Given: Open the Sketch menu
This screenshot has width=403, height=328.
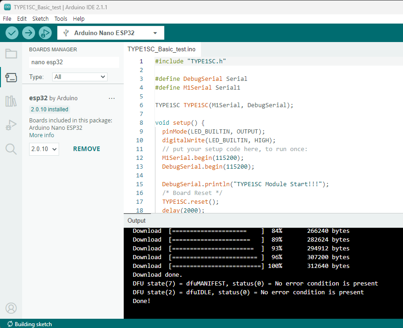Looking at the screenshot, I should click(x=40, y=19).
